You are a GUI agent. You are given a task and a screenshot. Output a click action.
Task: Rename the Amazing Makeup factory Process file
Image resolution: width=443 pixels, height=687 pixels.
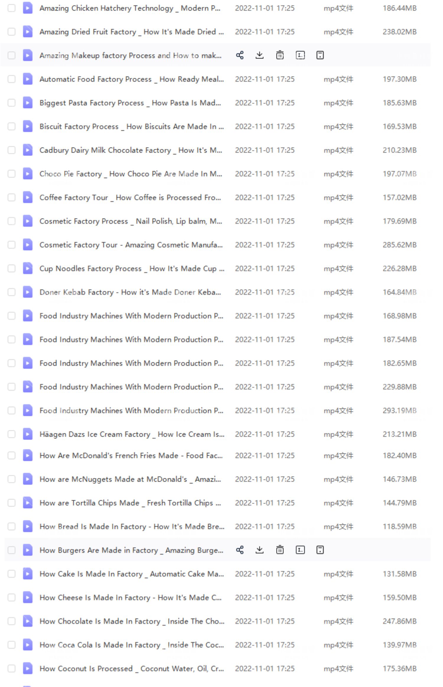(300, 55)
